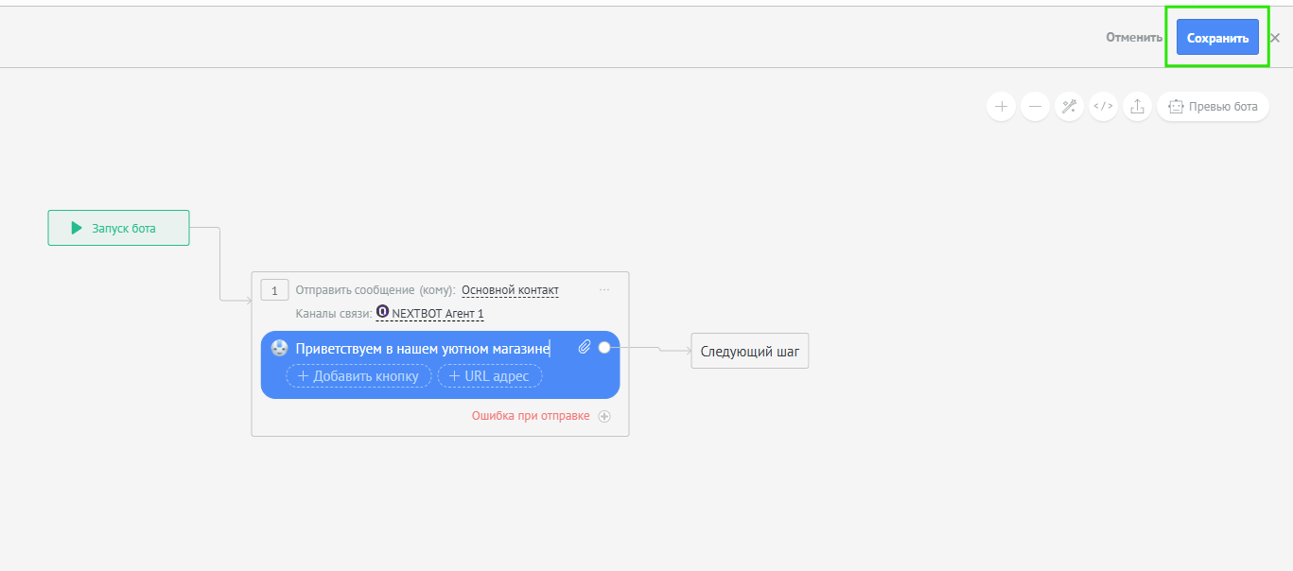Open Превью бота preview
The width and height of the screenshot is (1293, 571).
point(1214,107)
